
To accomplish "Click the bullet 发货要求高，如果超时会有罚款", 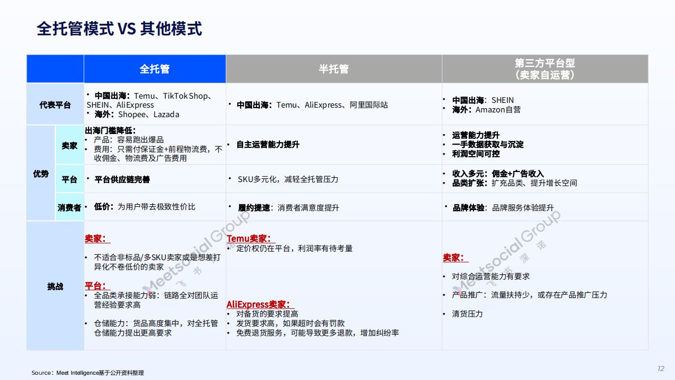I will point(290,324).
